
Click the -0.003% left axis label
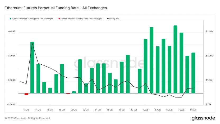[12, 104]
